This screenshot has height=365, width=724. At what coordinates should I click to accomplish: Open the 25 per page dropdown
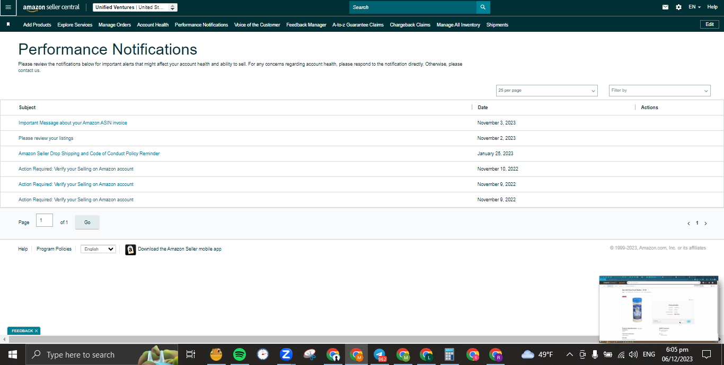(547, 91)
